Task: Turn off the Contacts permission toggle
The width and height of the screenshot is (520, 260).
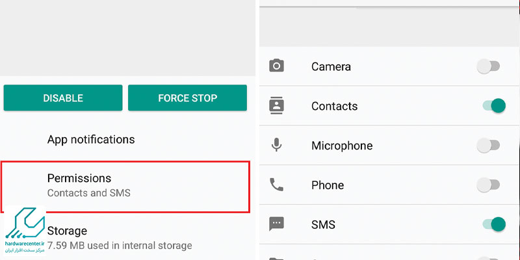Action: tap(494, 106)
